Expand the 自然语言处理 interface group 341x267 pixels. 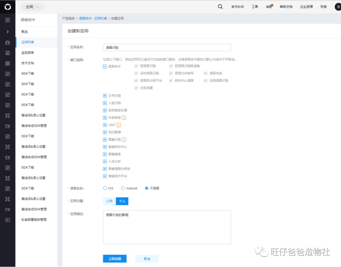(105, 110)
